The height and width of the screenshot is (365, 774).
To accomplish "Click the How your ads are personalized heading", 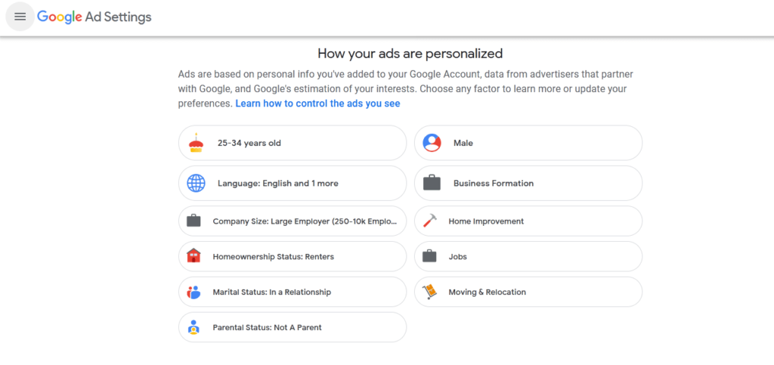I will coord(410,54).
